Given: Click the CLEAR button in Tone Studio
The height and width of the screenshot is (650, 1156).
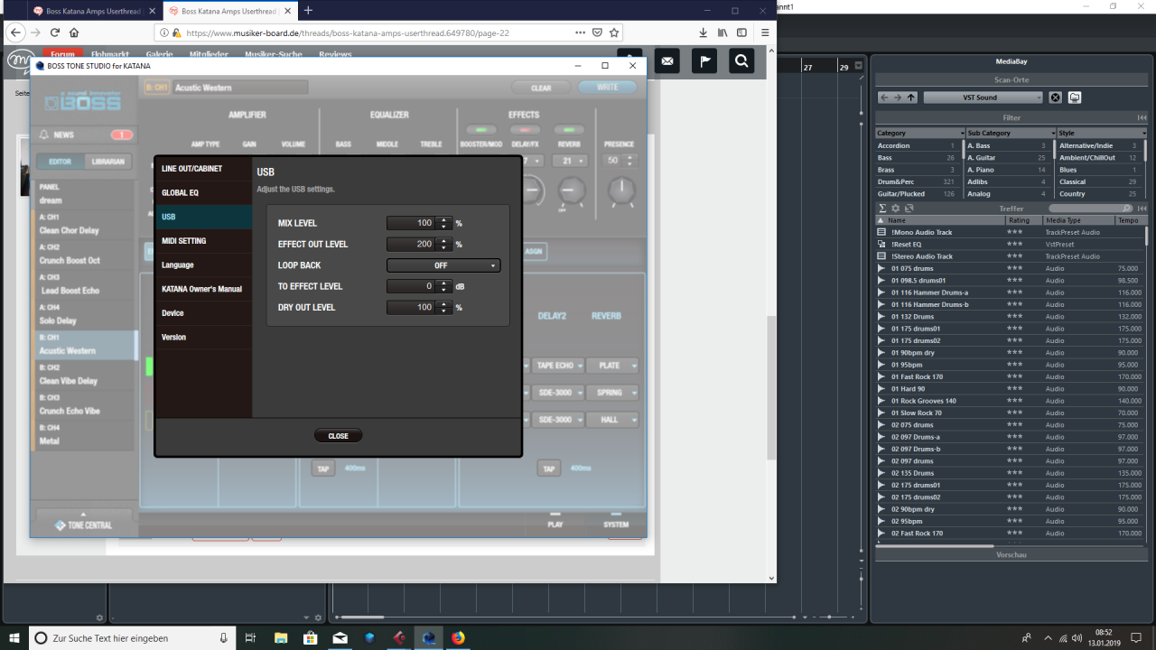Looking at the screenshot, I should (x=541, y=88).
